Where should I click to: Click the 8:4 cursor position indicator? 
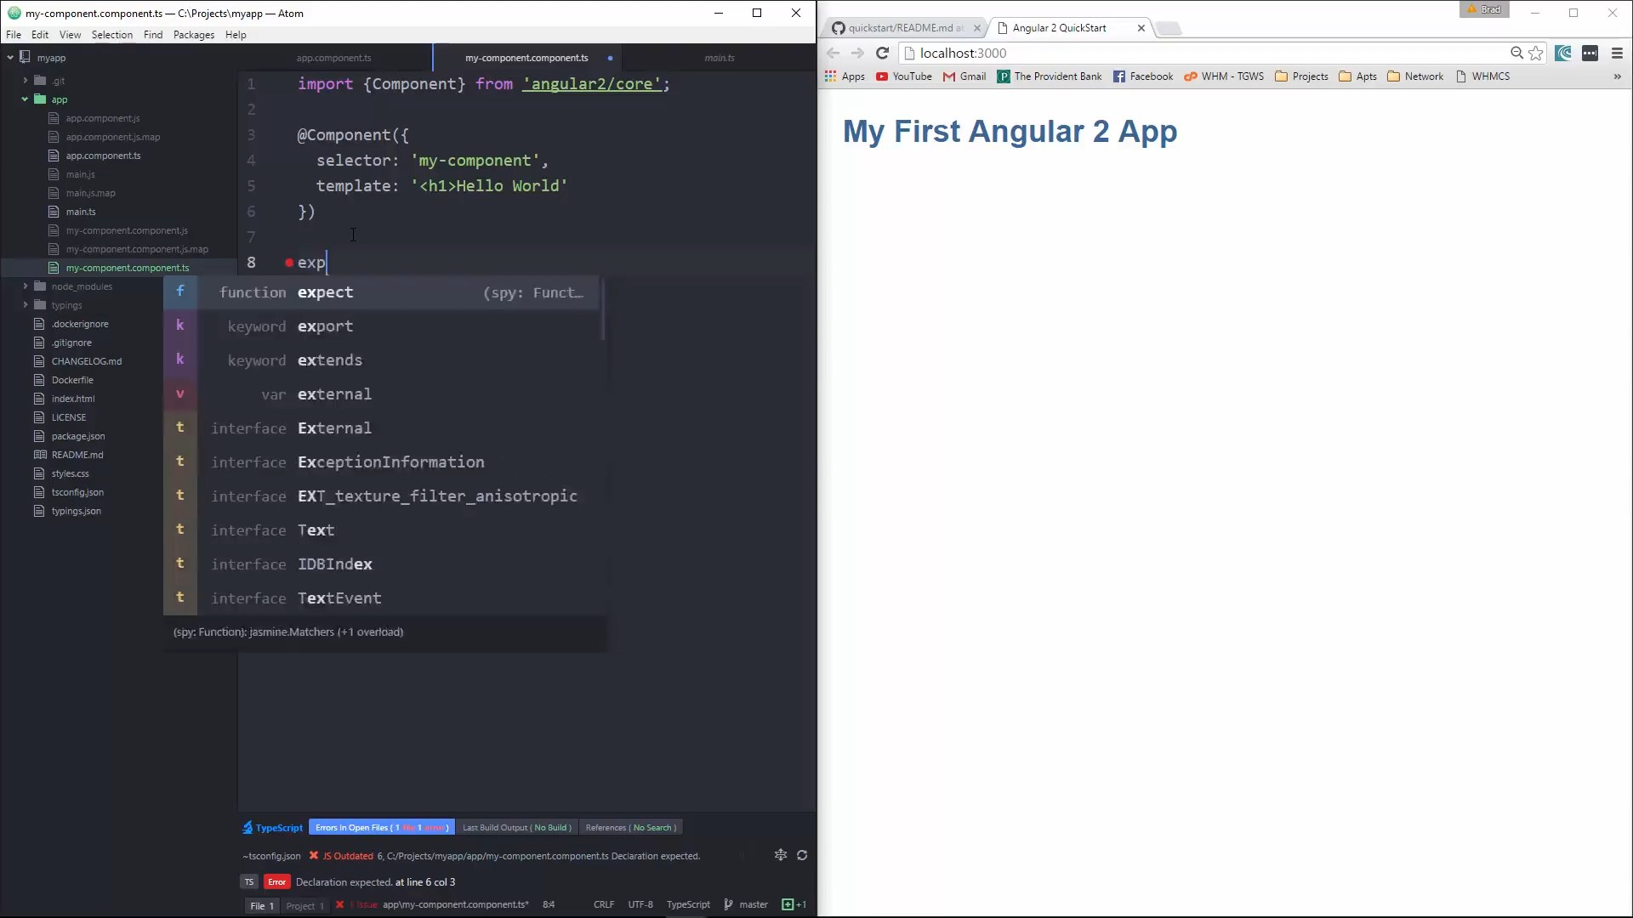click(x=549, y=904)
